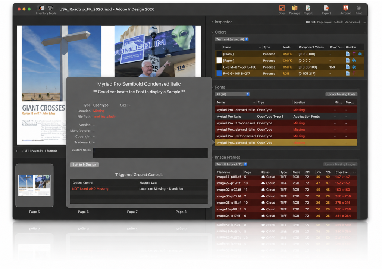The image size is (382, 270).
Task: Select the blue R=0 G=105 B=217 swatch
Action: click(219, 73)
